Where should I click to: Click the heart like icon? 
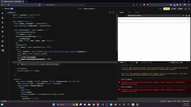coord(160,9)
